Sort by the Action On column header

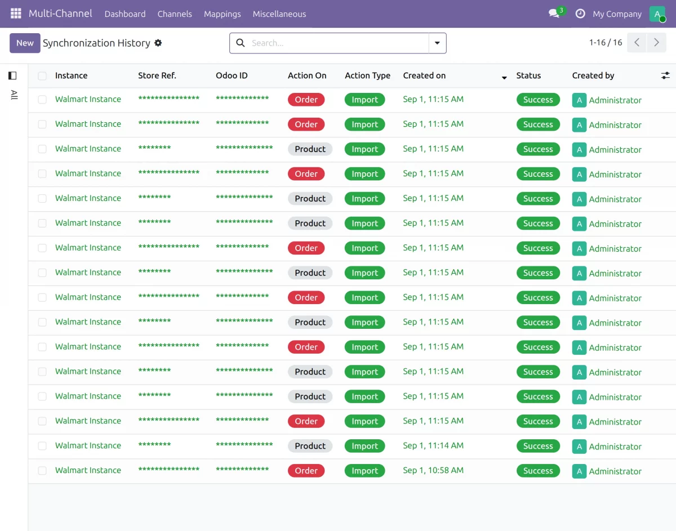coord(307,75)
